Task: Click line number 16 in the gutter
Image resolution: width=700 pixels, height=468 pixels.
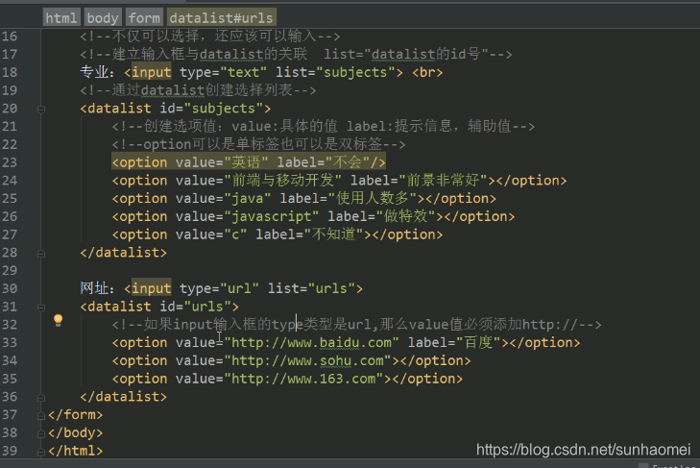Action: pos(10,37)
